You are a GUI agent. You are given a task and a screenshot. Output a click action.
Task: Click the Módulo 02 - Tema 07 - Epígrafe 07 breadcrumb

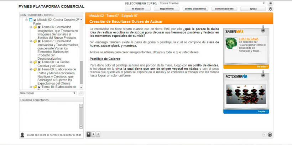[x=113, y=16]
